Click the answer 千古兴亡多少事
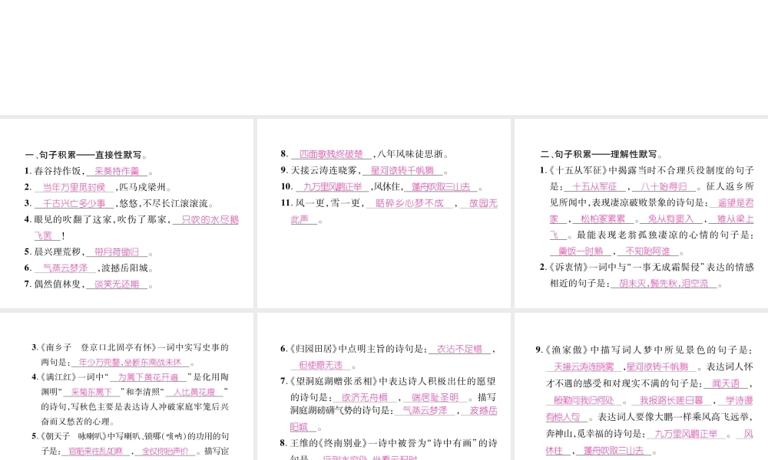The height and width of the screenshot is (460, 768). pos(74,204)
